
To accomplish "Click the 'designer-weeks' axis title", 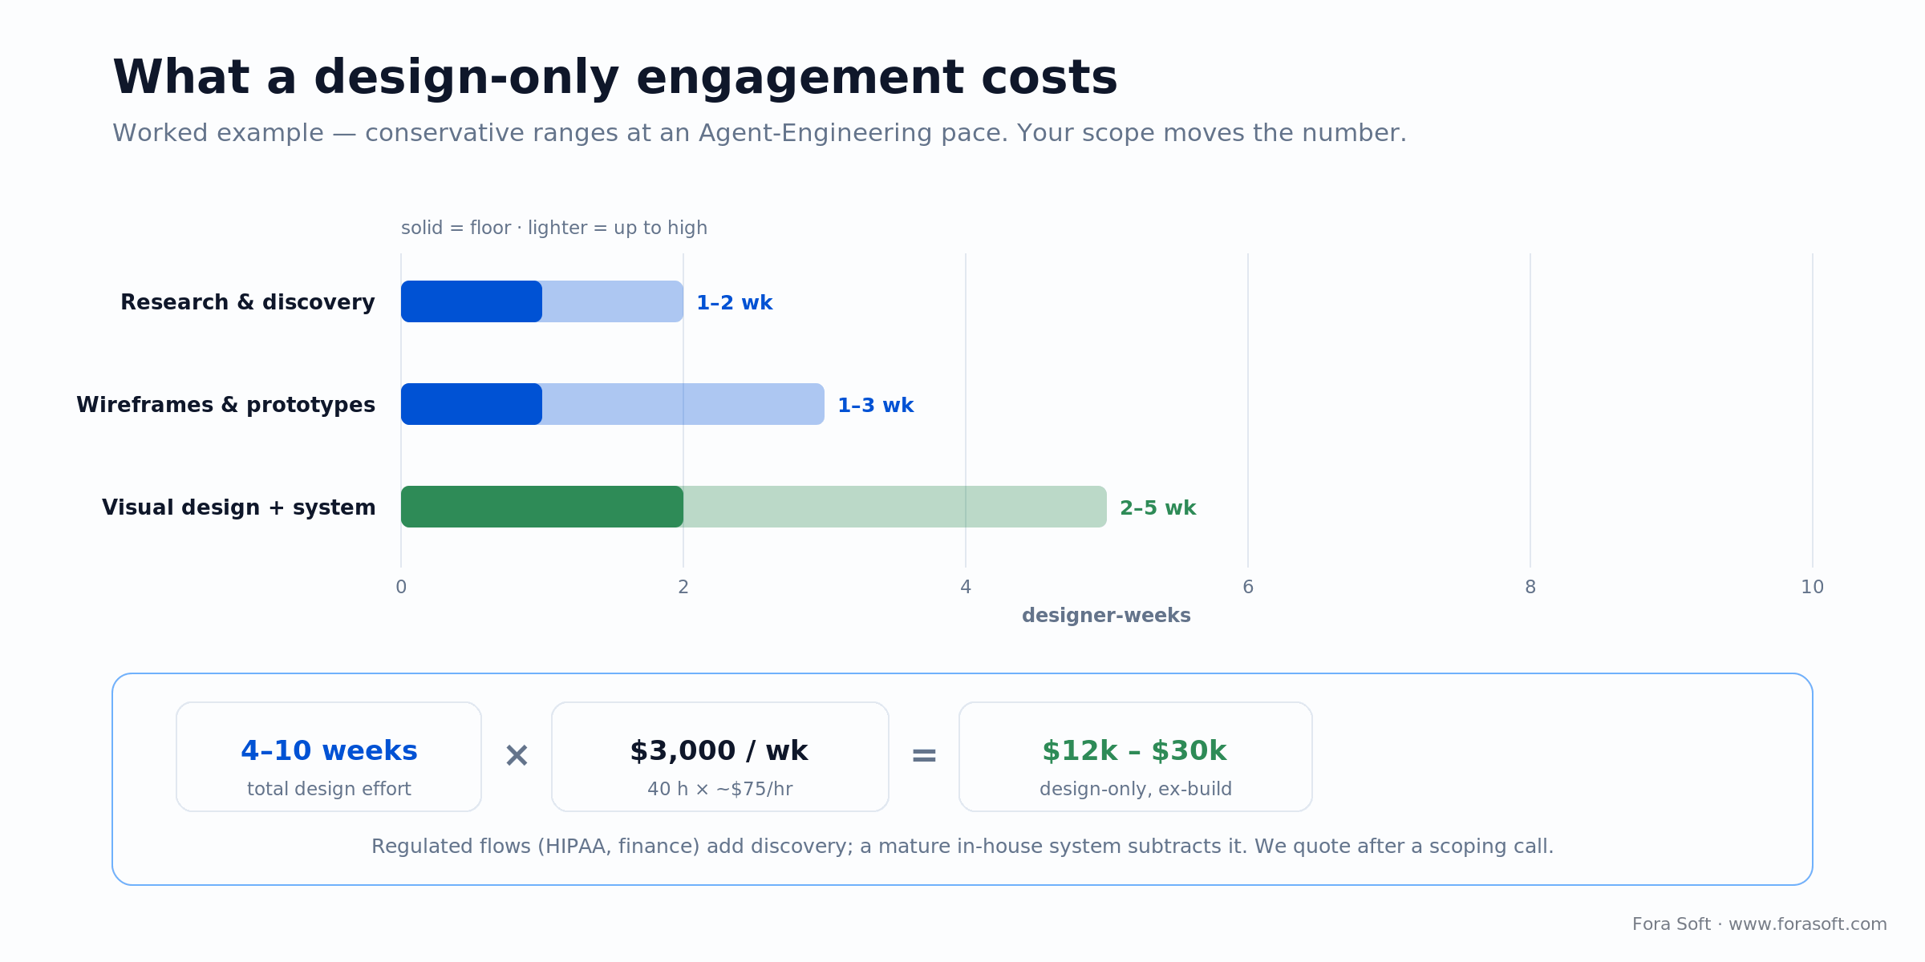I will click(x=1107, y=616).
